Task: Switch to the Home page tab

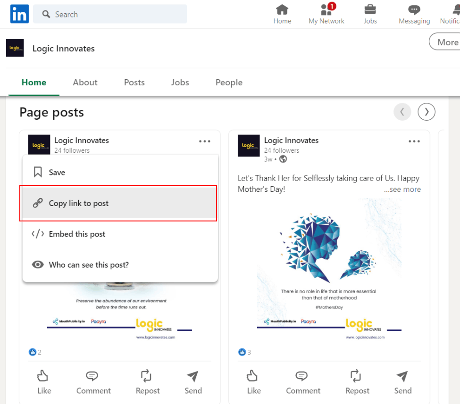Action: [34, 82]
